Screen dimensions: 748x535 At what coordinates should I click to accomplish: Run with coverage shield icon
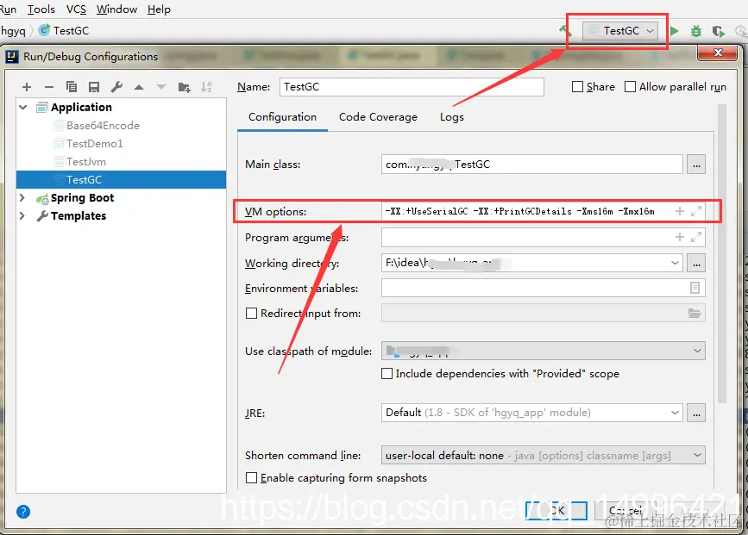(719, 31)
